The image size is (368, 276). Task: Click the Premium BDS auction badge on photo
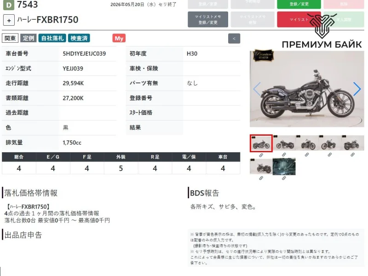(263, 55)
